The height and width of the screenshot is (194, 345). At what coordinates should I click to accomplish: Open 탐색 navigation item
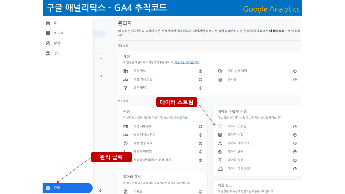click(x=57, y=43)
